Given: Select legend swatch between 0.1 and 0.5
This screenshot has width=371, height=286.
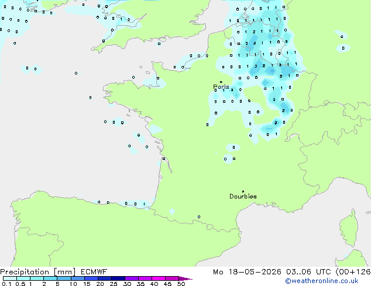Looking at the screenshot, I should coord(10,278).
